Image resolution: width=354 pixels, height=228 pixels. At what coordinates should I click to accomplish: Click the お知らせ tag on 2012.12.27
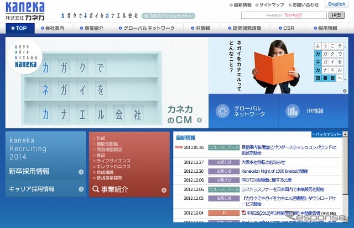coord(223,162)
